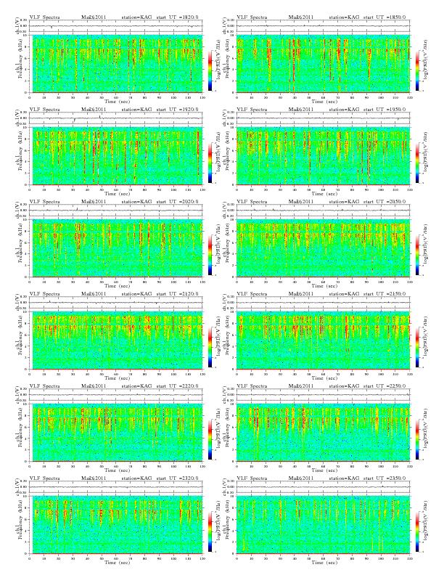This screenshot has height=575, width=444.
Task: Click the PSD color bar of the 2120:0 panel
Action: coord(210,347)
